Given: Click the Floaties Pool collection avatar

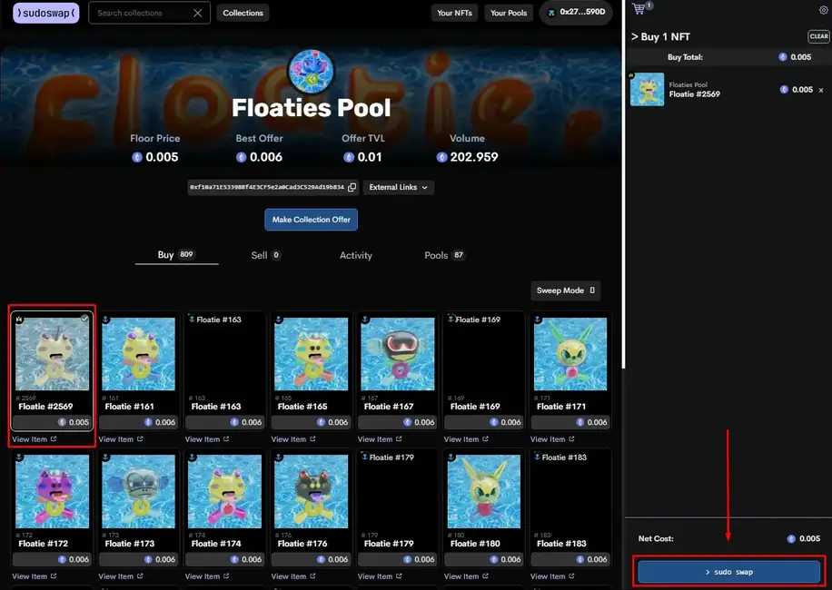Looking at the screenshot, I should click(311, 72).
